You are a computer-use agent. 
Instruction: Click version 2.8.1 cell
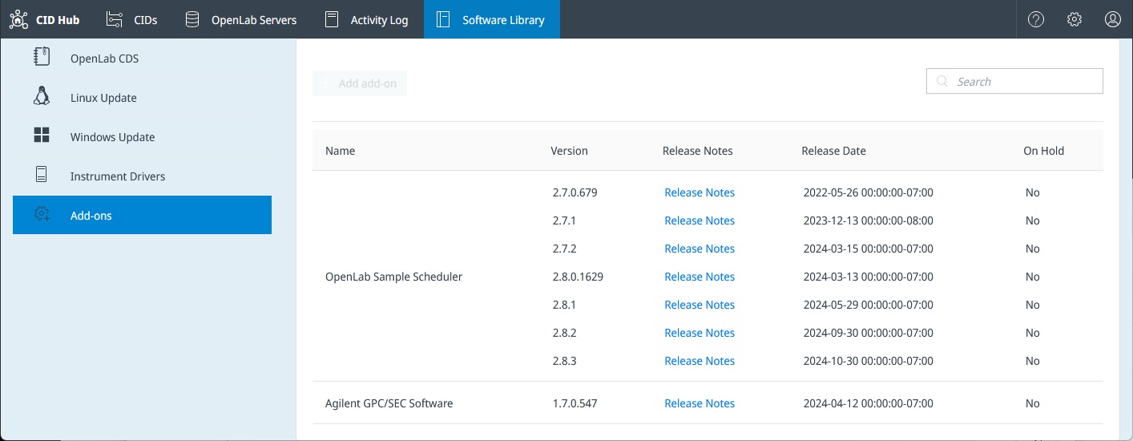tap(564, 305)
